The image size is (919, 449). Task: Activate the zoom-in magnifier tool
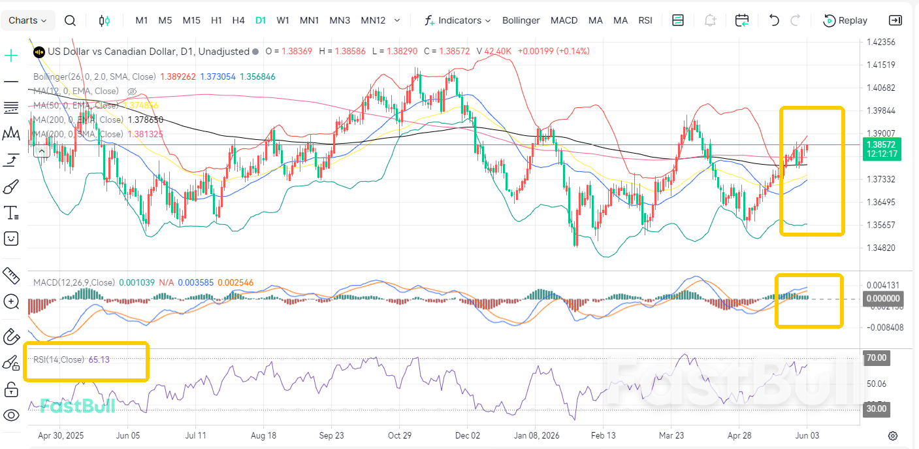(x=11, y=301)
